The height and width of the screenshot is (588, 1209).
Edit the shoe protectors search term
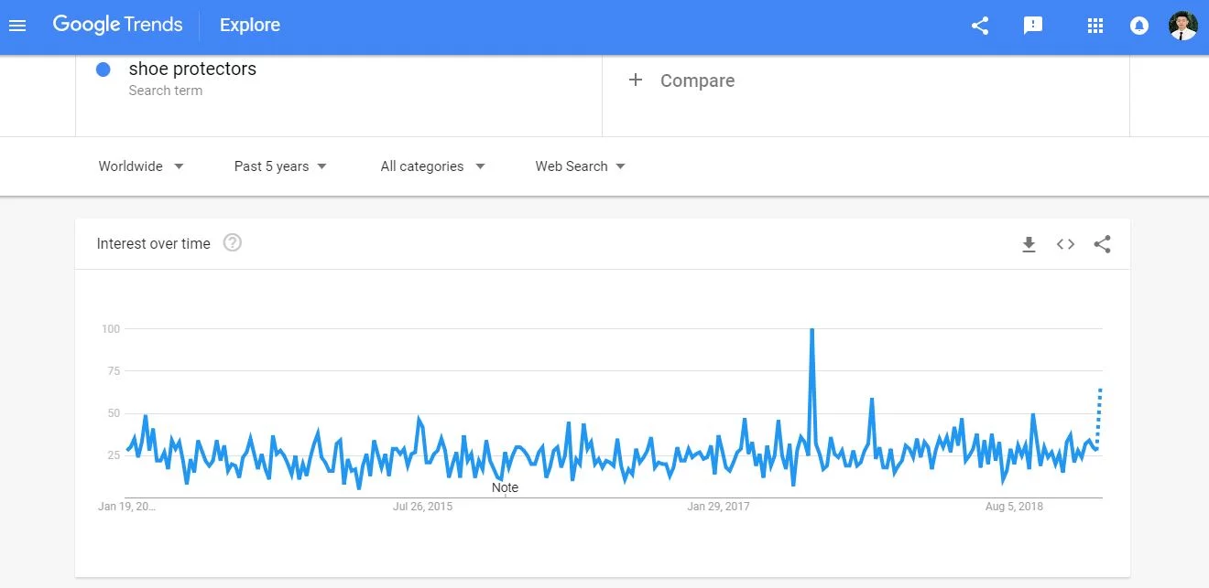point(192,69)
